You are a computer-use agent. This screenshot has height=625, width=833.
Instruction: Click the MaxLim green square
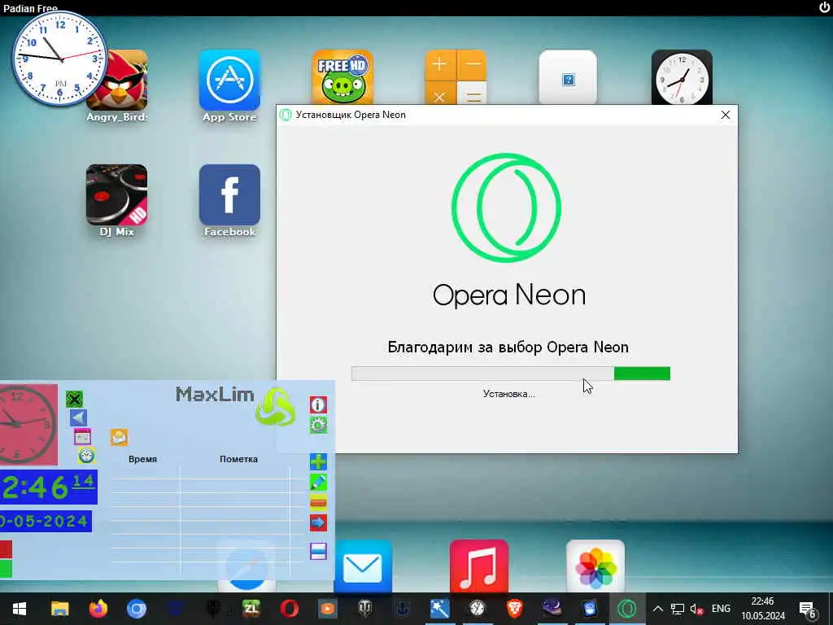pos(6,569)
